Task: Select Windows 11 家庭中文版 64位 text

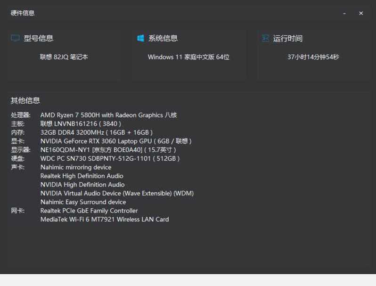Action: [188, 57]
